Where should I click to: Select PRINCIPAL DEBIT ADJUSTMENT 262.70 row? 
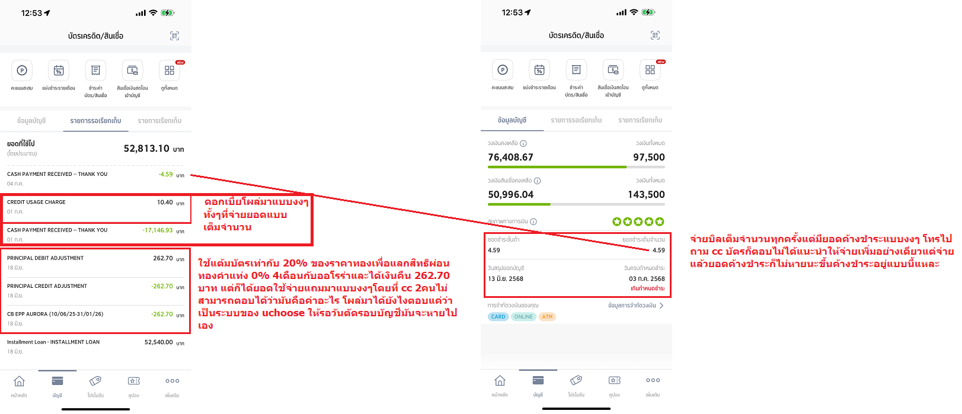click(95, 263)
